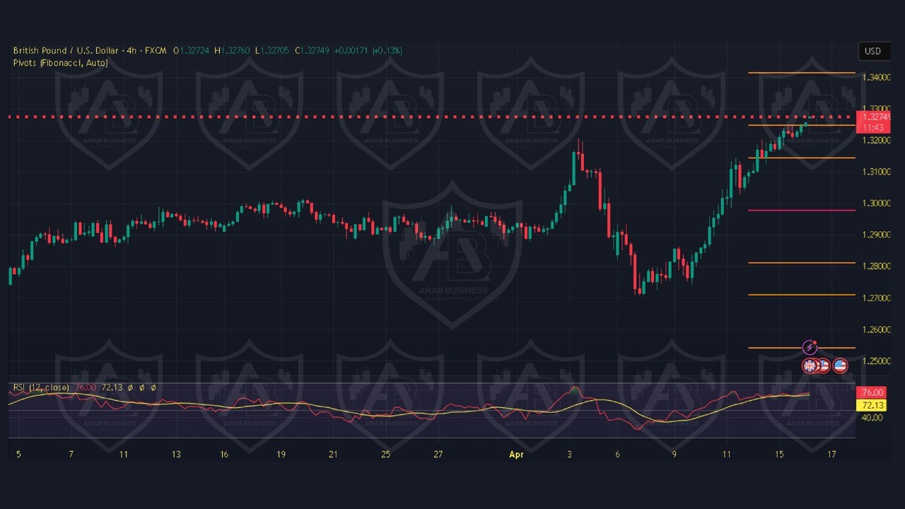The width and height of the screenshot is (905, 509).
Task: Click the date 5 on time axis
Action: tap(18, 455)
